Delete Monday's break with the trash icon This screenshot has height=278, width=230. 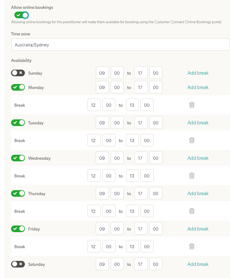[192, 105]
